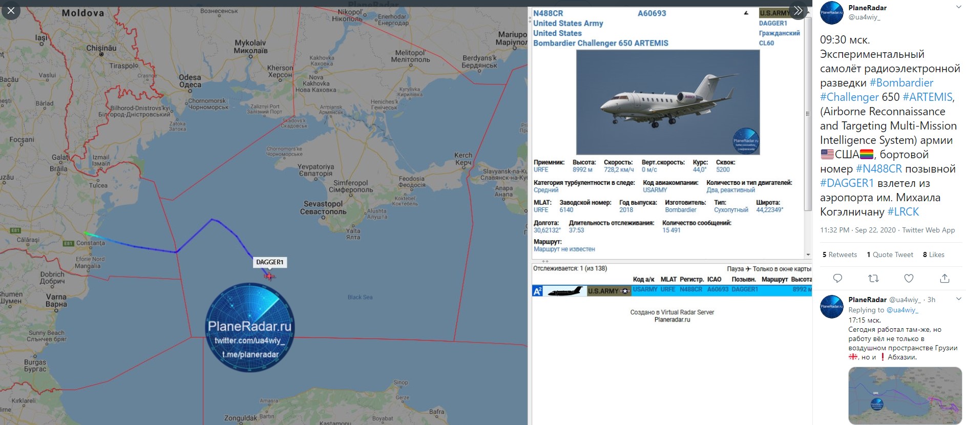The image size is (966, 425).
Task: Click the tracking duration value 37:53
Action: click(576, 230)
